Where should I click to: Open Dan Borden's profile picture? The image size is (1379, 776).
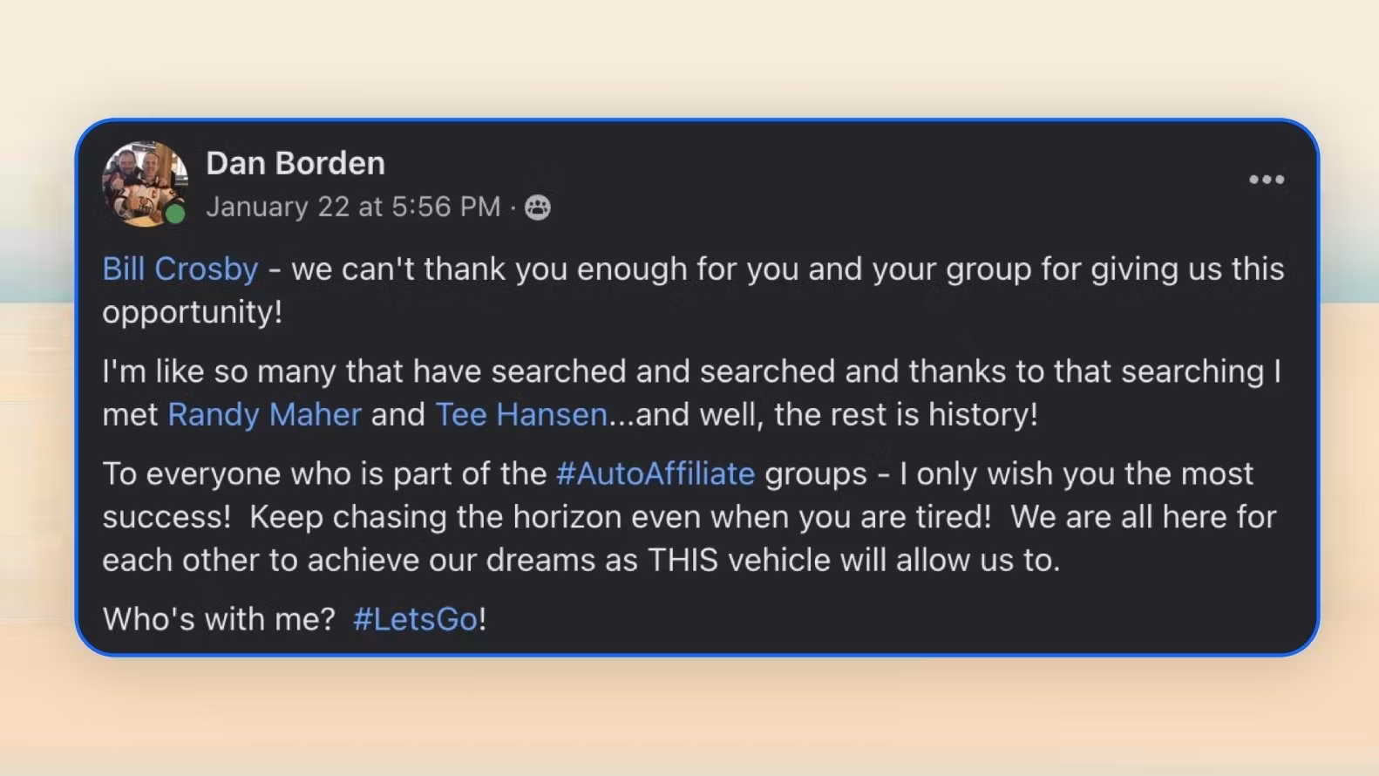coord(142,181)
